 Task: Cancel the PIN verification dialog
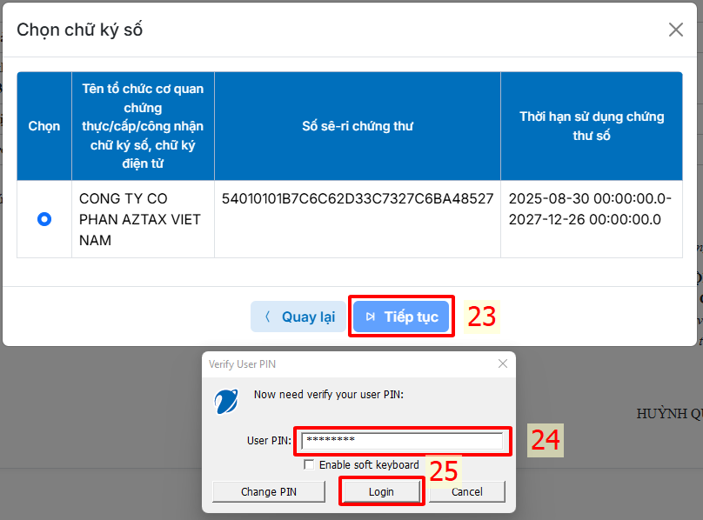[x=467, y=491]
